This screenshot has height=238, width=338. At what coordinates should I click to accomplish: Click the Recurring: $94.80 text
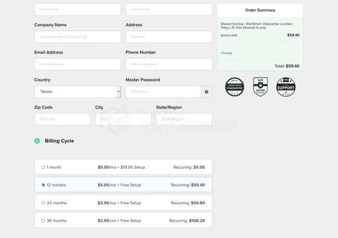coord(188,203)
